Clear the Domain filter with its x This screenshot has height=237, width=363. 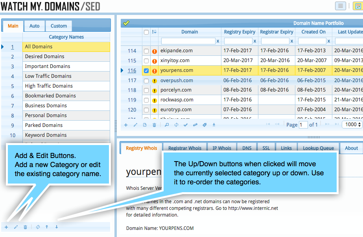217,41
